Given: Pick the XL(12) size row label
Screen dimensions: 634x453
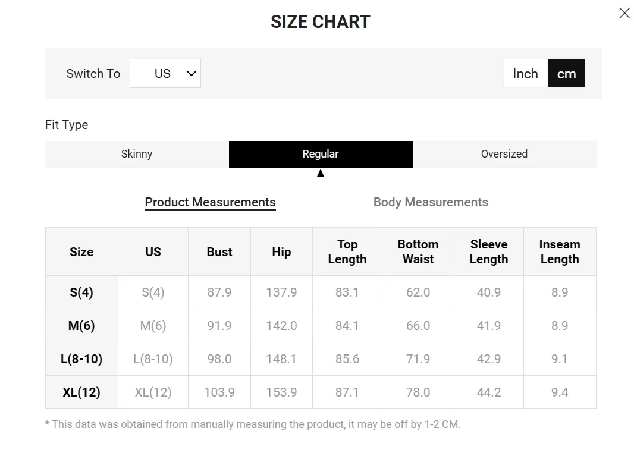Looking at the screenshot, I should tap(81, 392).
